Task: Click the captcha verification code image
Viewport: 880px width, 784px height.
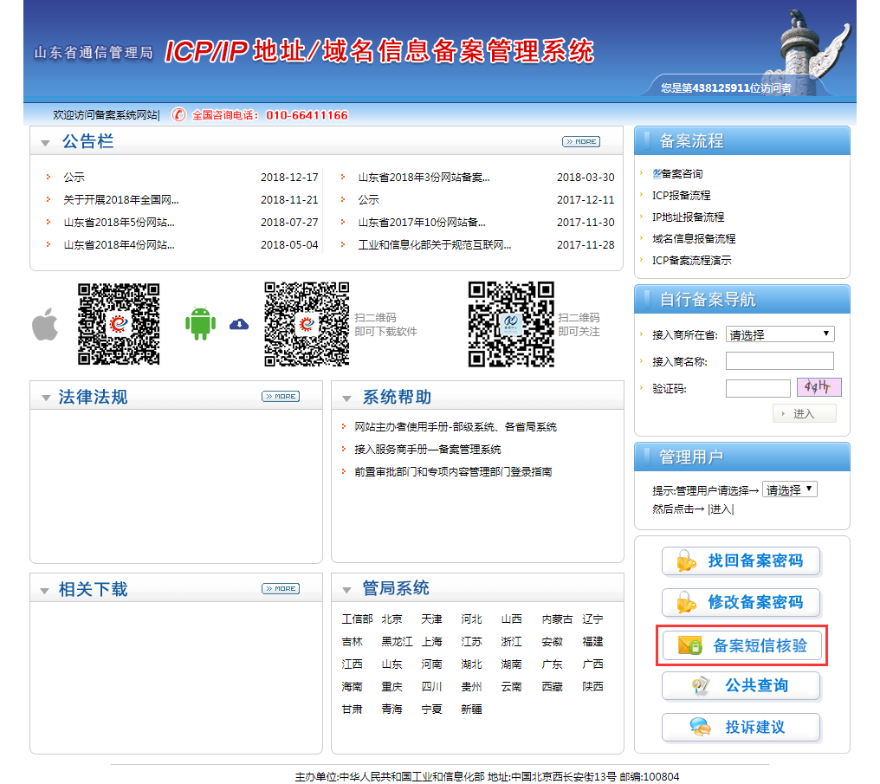Action: [819, 387]
